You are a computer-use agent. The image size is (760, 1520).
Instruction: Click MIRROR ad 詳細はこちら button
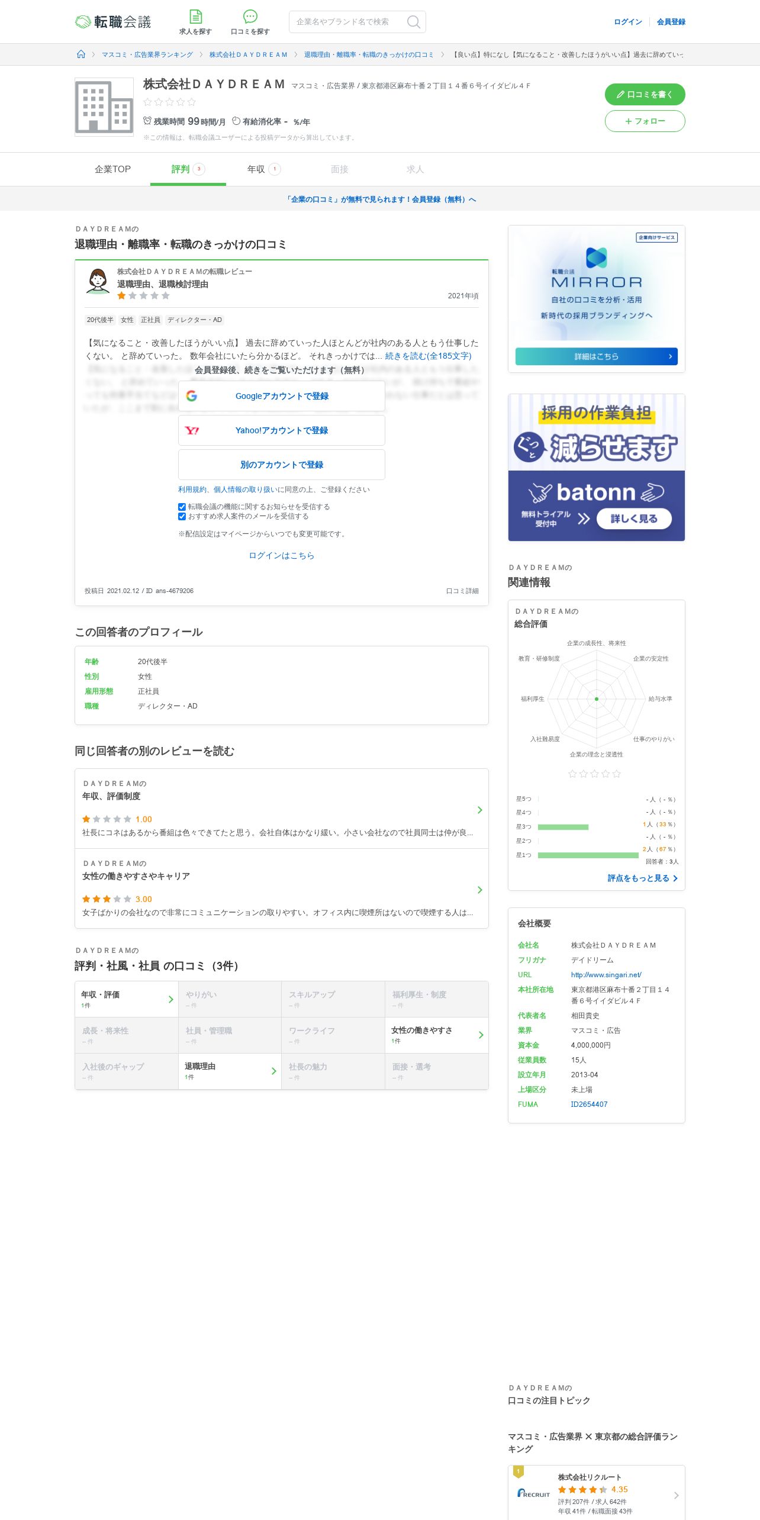[597, 356]
